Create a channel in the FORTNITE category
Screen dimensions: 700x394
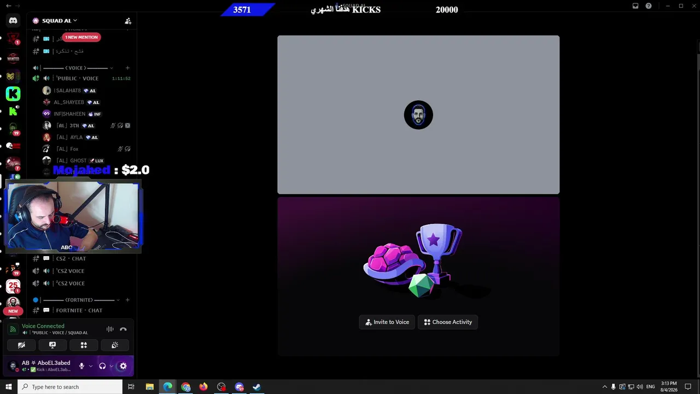127,300
